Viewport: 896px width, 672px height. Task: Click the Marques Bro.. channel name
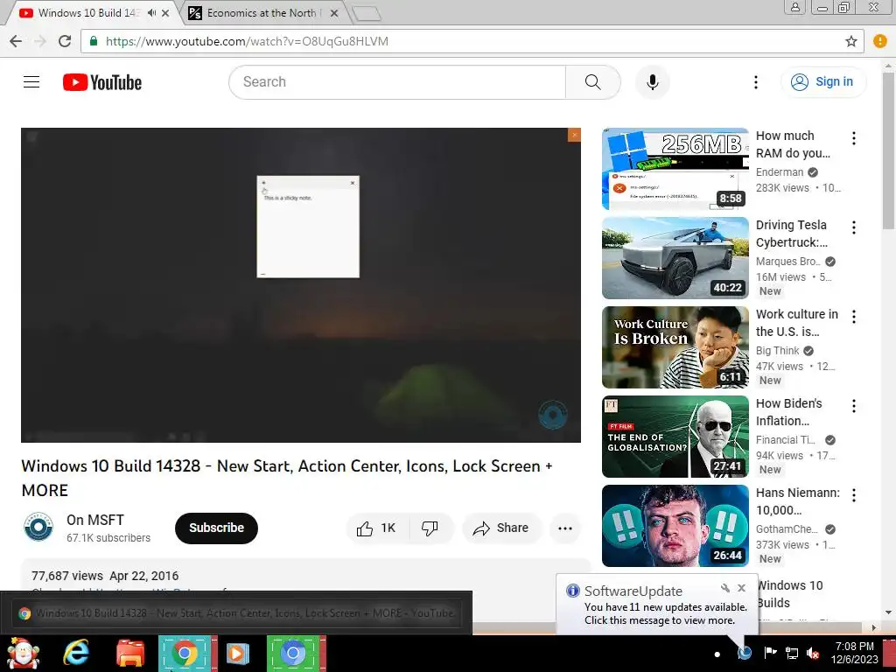788,261
